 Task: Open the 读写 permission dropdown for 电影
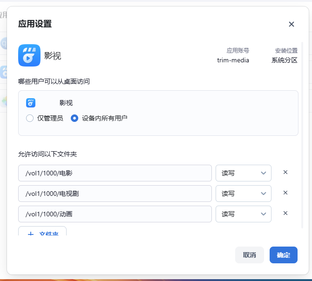click(243, 173)
